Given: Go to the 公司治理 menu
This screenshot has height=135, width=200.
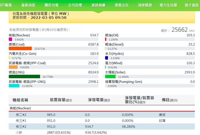Looking at the screenshot, I should tap(75, 5).
